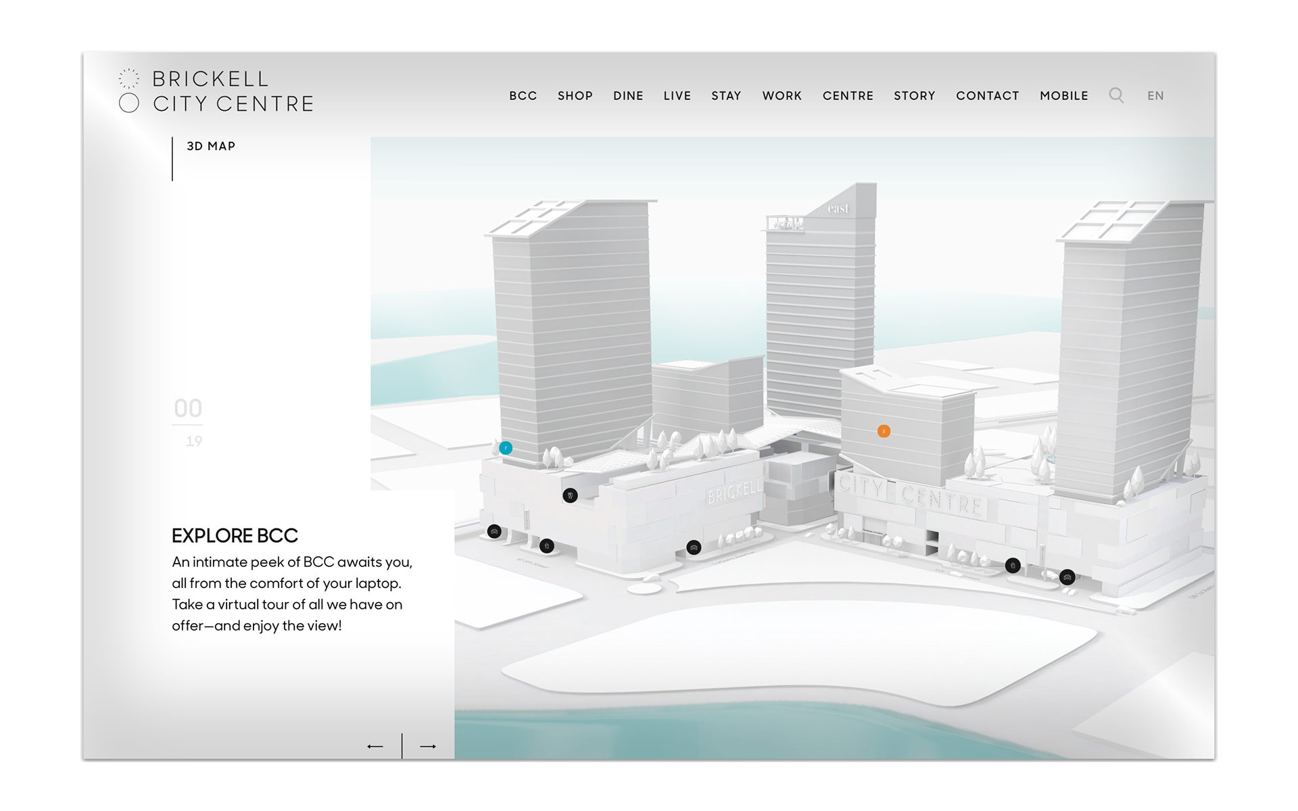Open the fork-and-knife dining marker
Screen dimensions: 1298x811
click(x=571, y=495)
